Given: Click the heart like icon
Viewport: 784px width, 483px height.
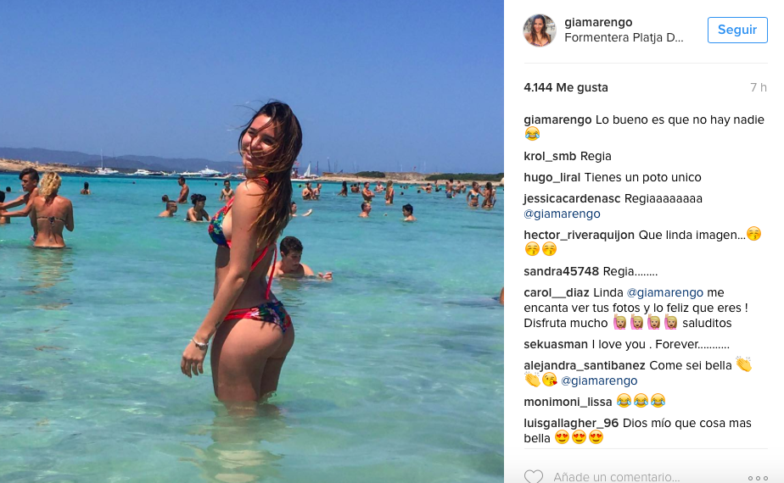Looking at the screenshot, I should pos(534,476).
